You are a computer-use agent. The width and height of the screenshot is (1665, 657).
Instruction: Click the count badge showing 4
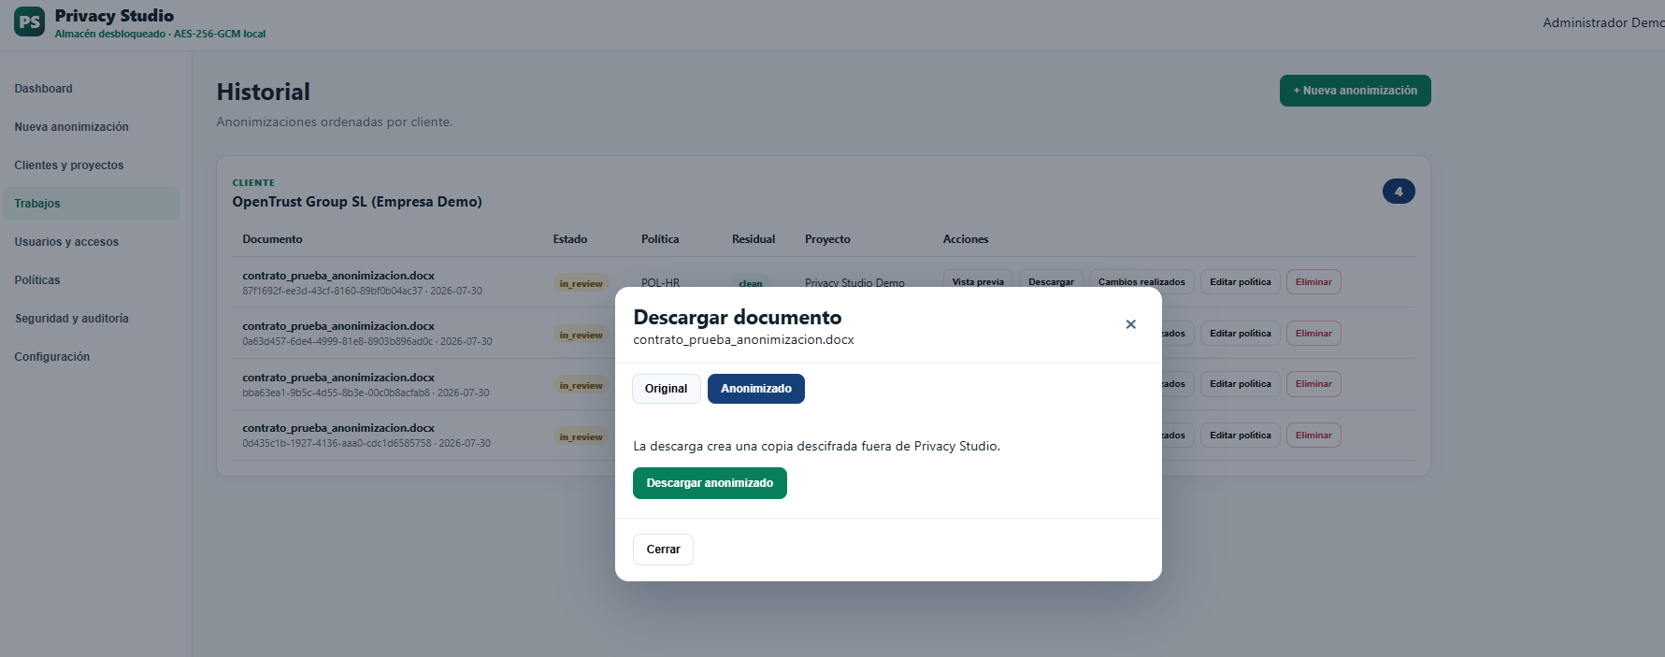click(1399, 192)
